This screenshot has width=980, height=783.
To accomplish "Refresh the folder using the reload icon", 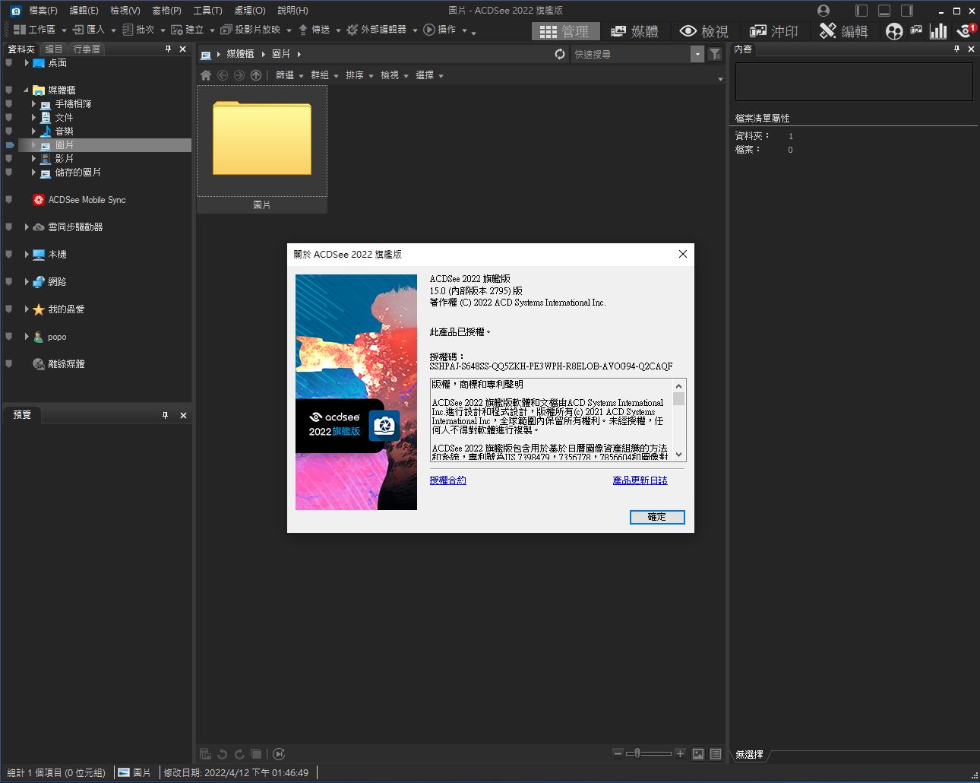I will (x=560, y=54).
